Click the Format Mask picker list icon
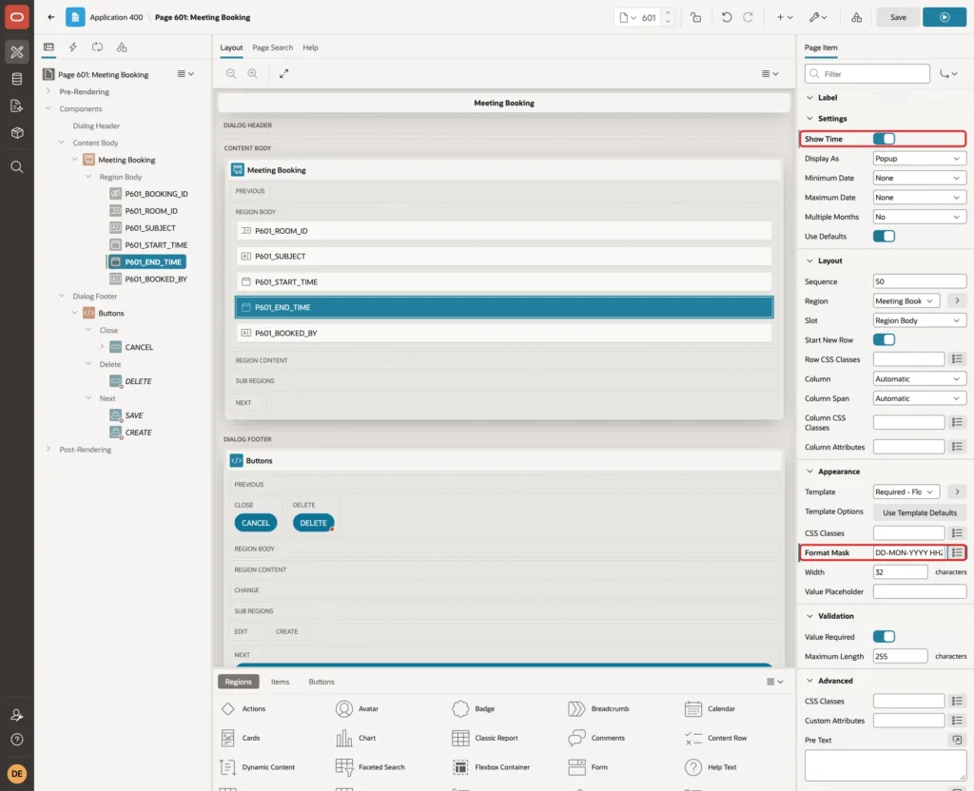974x791 pixels. (x=957, y=552)
